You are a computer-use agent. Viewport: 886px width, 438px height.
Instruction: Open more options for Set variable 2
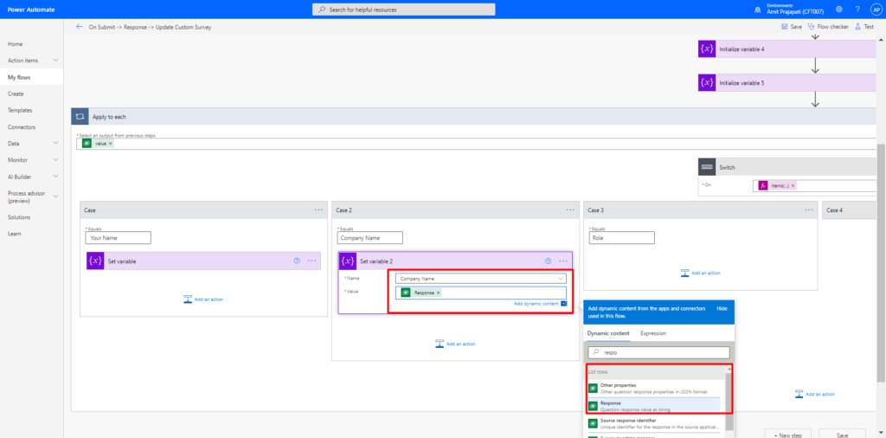(x=563, y=261)
